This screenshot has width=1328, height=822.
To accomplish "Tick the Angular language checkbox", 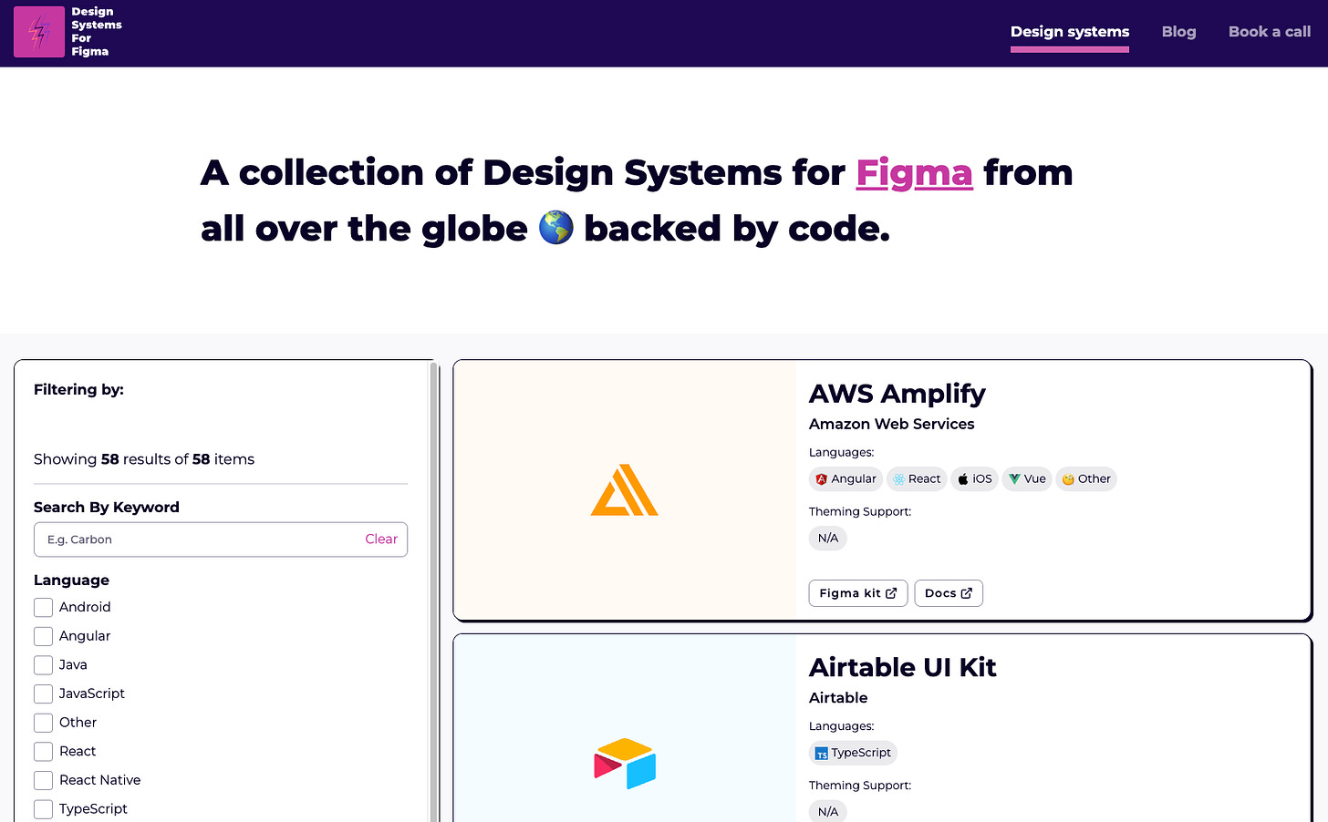I will [x=43, y=636].
